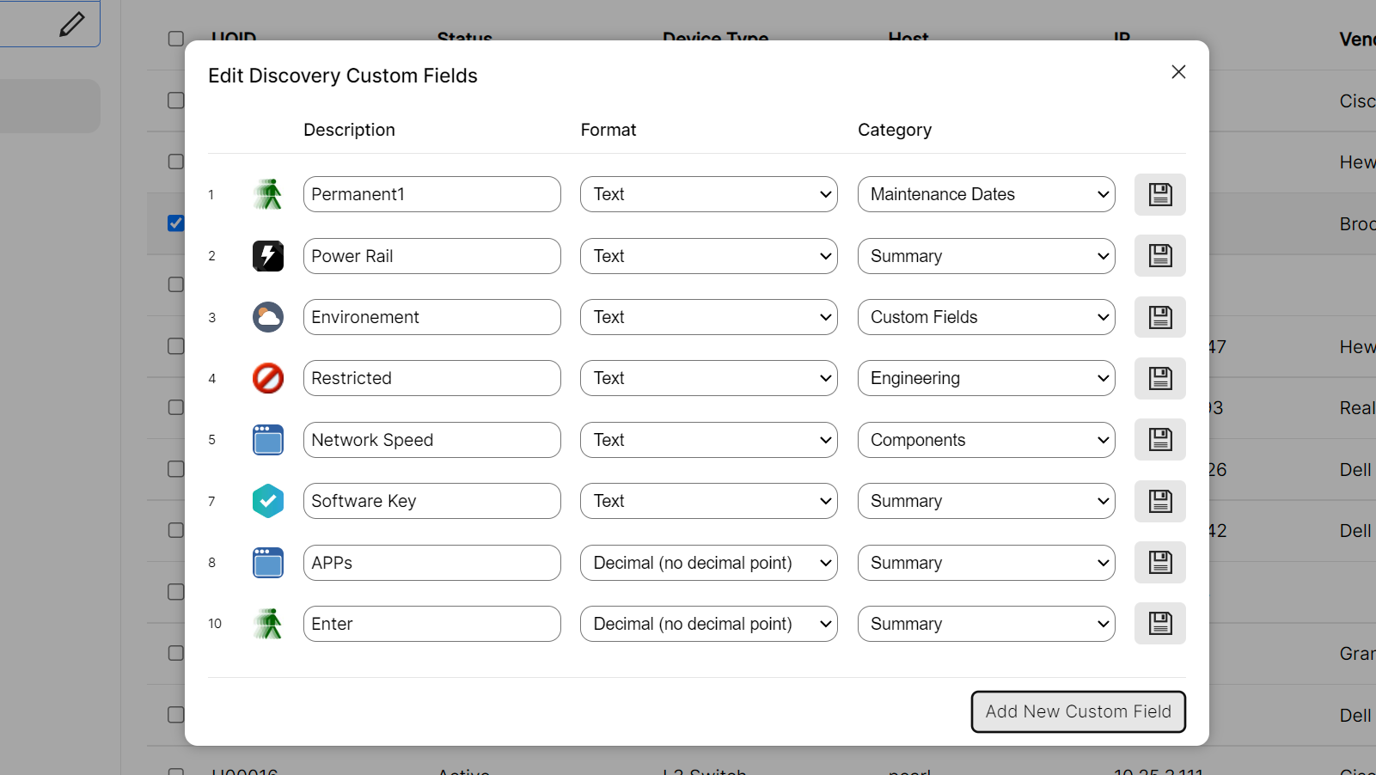1376x775 pixels.
Task: Click the walking man icon for Enter field
Action: (268, 624)
